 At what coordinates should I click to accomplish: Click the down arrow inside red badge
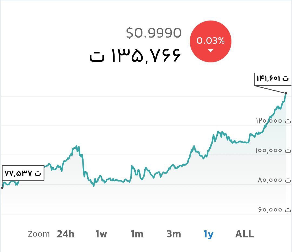coord(211,51)
